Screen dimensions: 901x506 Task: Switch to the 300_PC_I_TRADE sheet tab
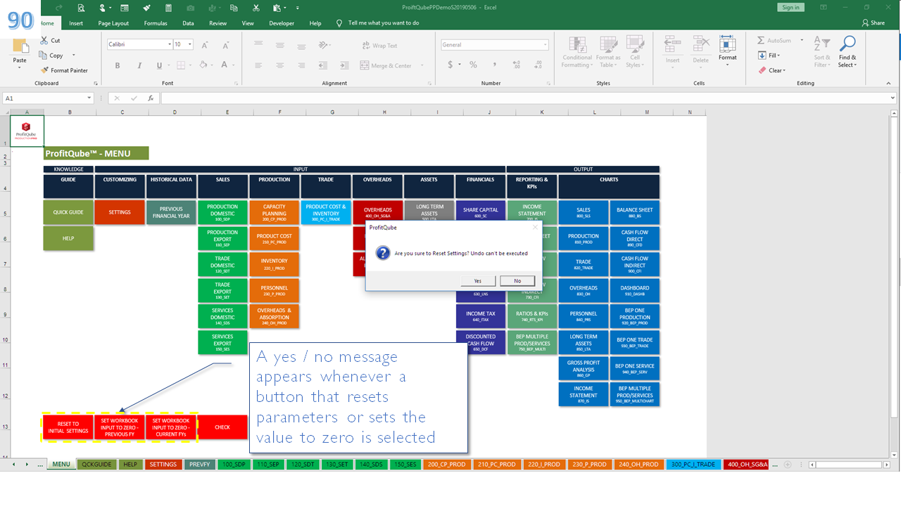coord(693,465)
